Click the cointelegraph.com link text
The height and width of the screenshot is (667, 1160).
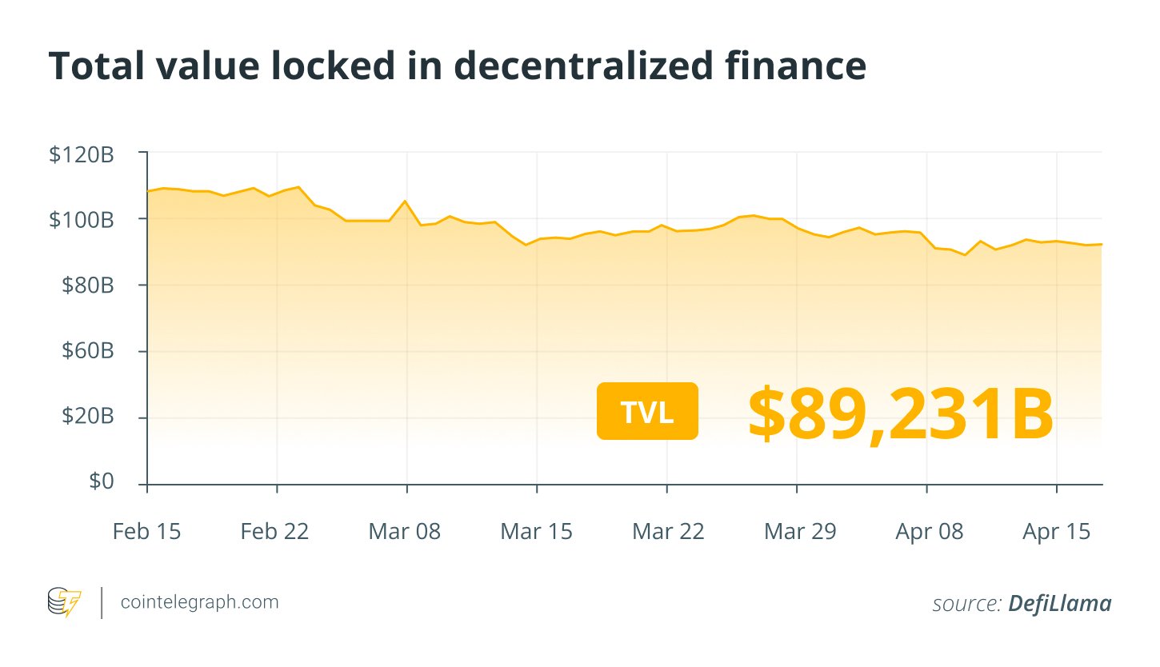pyautogui.click(x=199, y=602)
